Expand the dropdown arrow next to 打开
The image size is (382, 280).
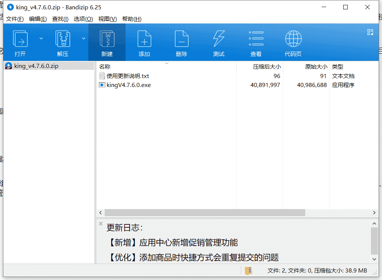[x=41, y=38]
